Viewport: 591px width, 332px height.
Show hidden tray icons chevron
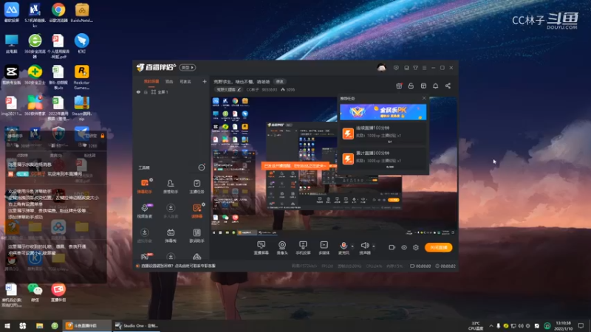[x=491, y=326]
